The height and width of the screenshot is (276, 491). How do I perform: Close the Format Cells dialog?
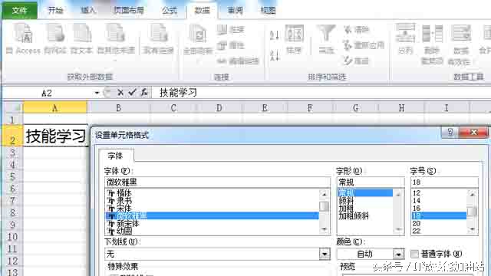click(473, 133)
